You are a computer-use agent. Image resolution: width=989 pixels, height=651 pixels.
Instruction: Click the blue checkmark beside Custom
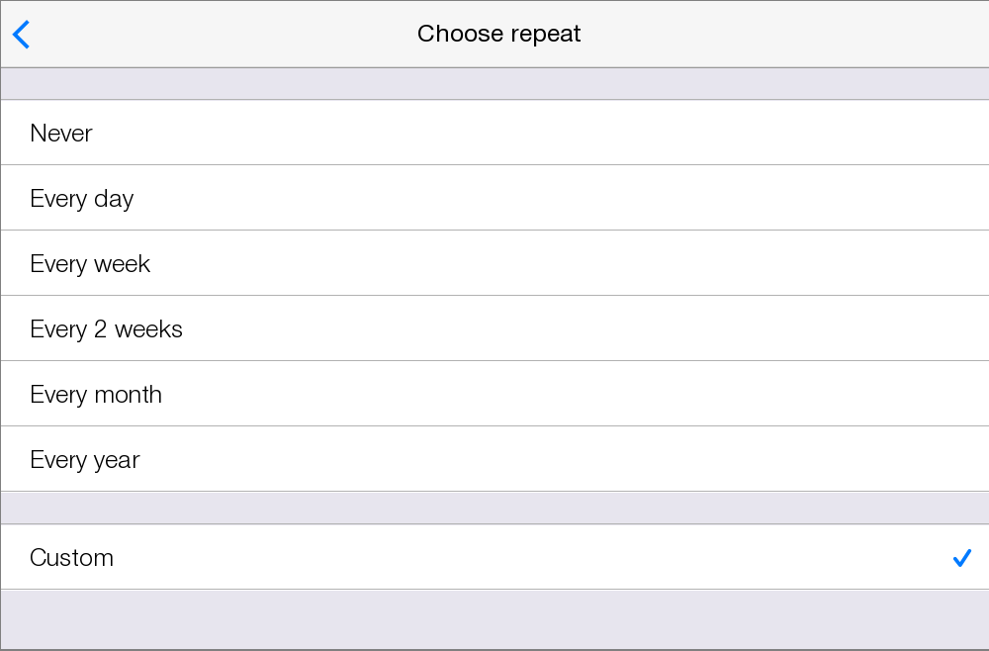(x=961, y=558)
